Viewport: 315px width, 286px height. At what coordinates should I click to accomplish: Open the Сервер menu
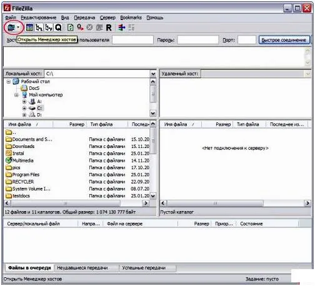pos(107,17)
